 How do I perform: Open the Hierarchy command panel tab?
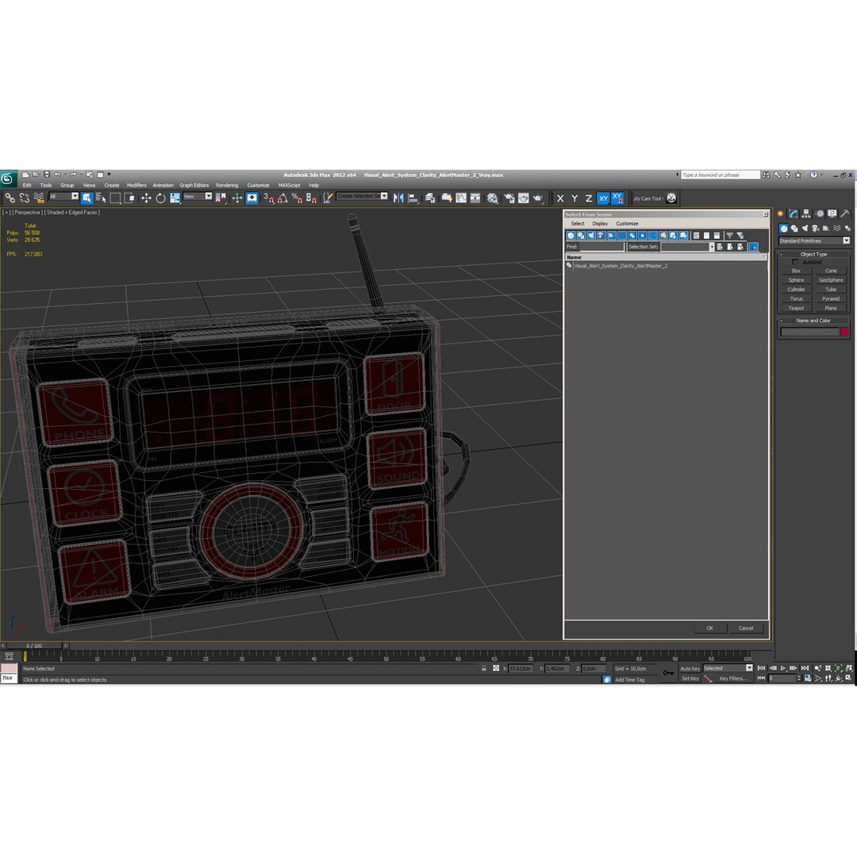(x=806, y=213)
